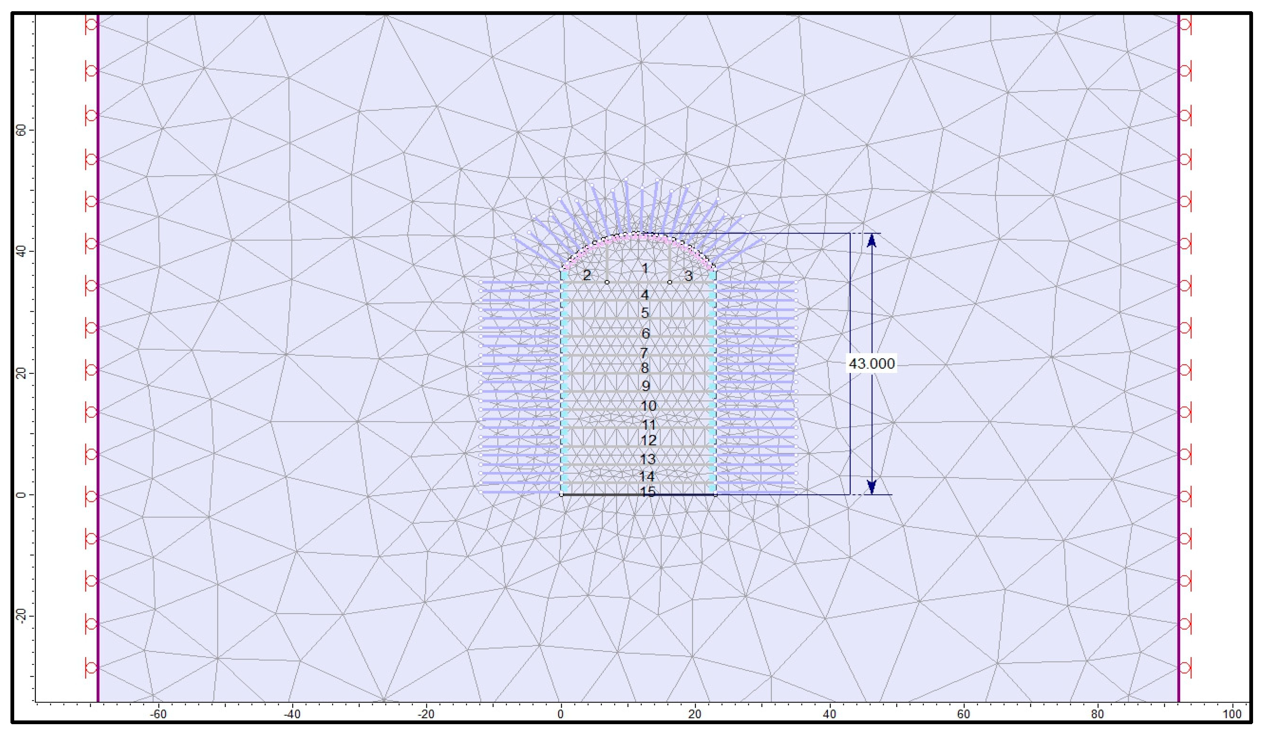Click the upper arrowhead of dimension line
This screenshot has height=735, width=1265.
872,241
